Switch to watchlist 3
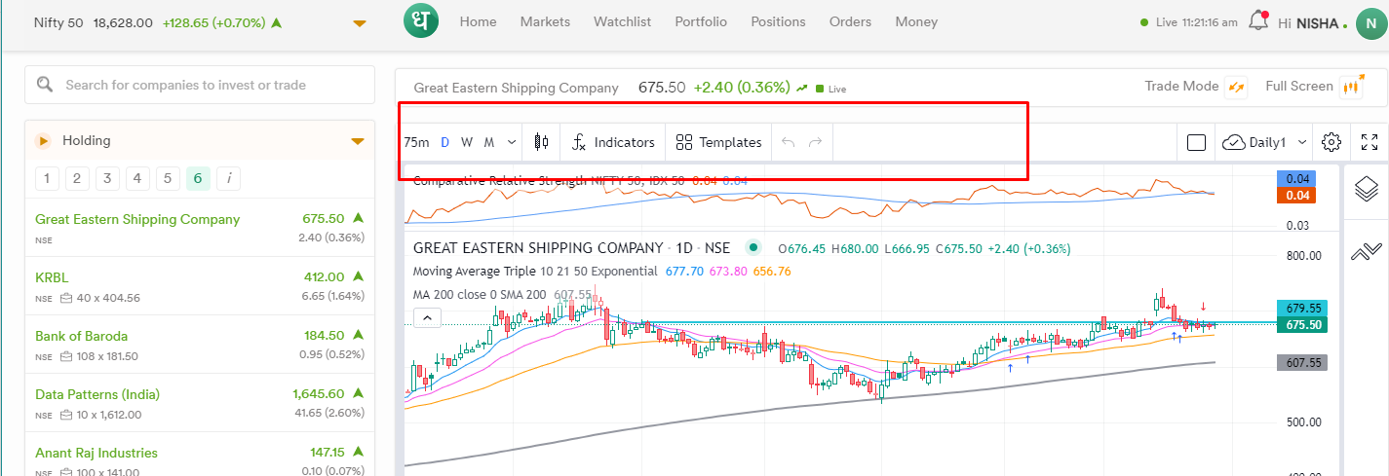The image size is (1389, 476). (x=107, y=178)
